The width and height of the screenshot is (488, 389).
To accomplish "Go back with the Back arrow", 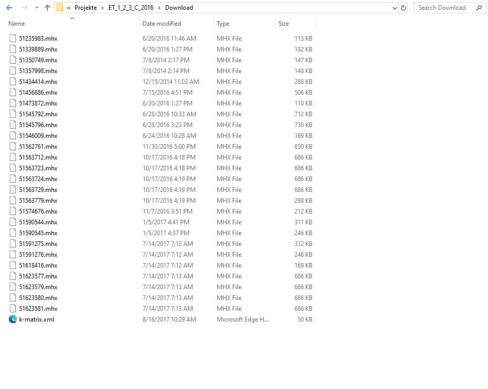I will coord(9,8).
